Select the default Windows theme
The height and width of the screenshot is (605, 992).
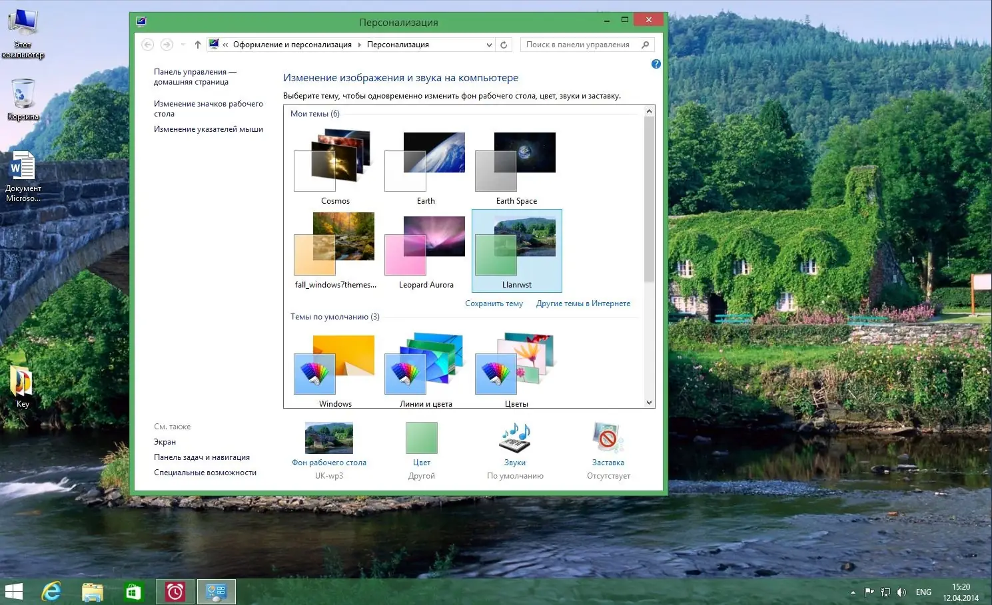[335, 370]
